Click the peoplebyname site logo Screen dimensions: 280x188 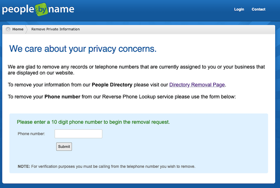(x=38, y=9)
